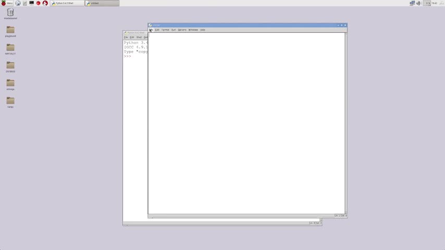Screen dimensions: 445x250
Task: Click the Ln Col status in Untitled editor
Action: pos(341,216)
